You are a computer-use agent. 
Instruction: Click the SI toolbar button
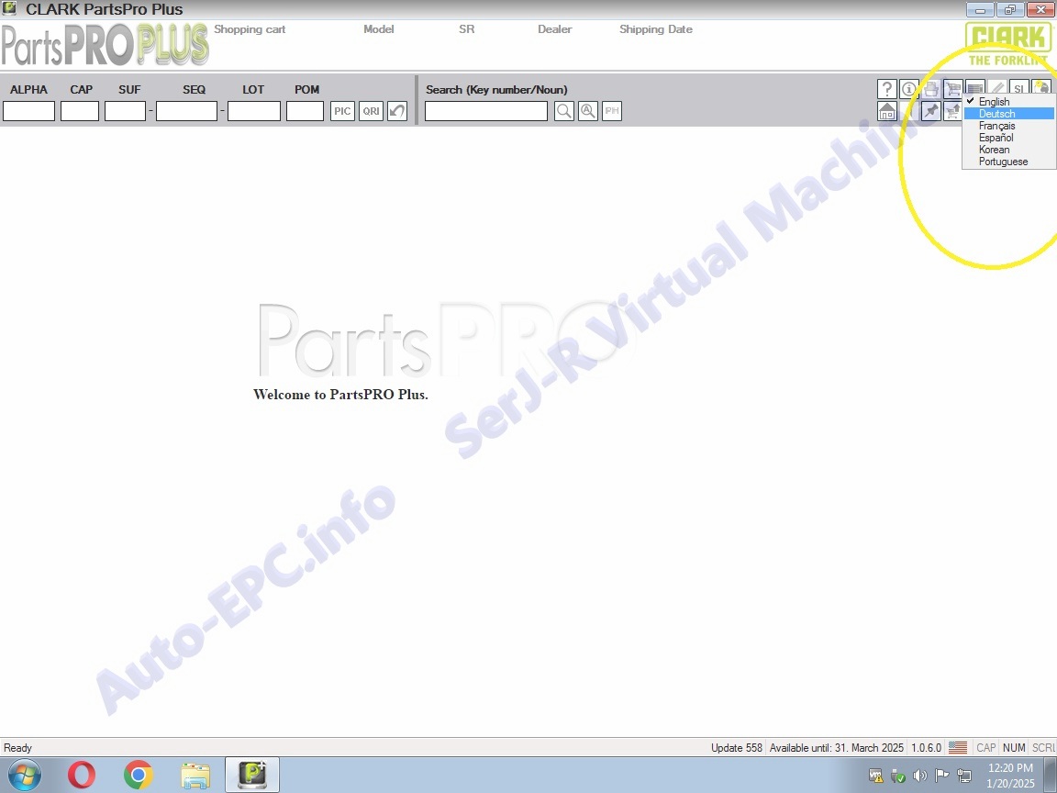pos(1019,89)
